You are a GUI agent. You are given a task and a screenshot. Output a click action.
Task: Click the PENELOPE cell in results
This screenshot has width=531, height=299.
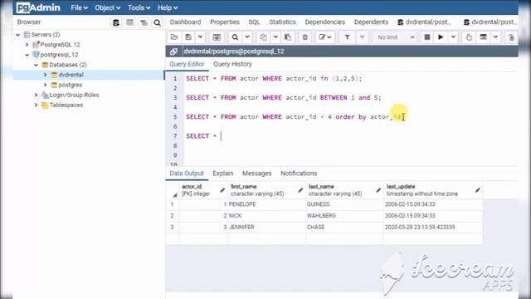266,204
